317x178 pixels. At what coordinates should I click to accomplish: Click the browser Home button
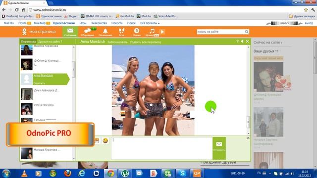23,10
